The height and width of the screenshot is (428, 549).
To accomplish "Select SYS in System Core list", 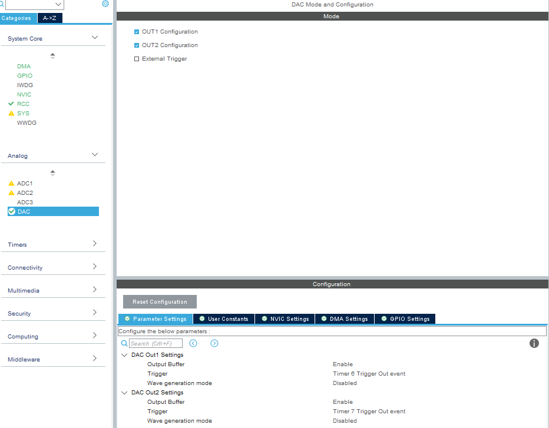I will 23,114.
